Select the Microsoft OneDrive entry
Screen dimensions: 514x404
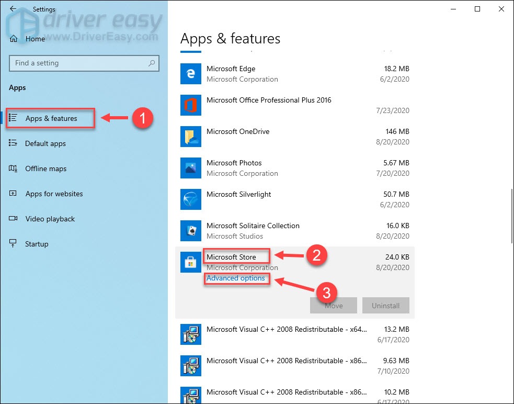coord(295,137)
